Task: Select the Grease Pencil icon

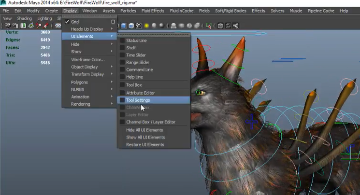Action: (x=46, y=26)
